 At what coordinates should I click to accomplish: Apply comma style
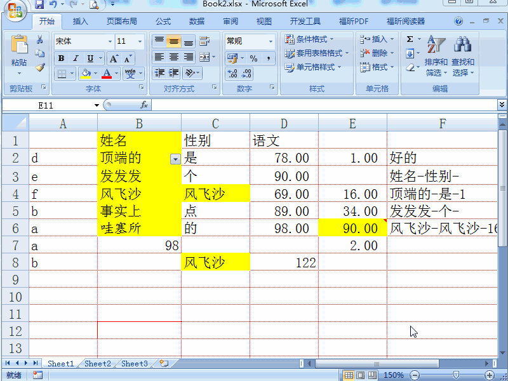(268, 58)
